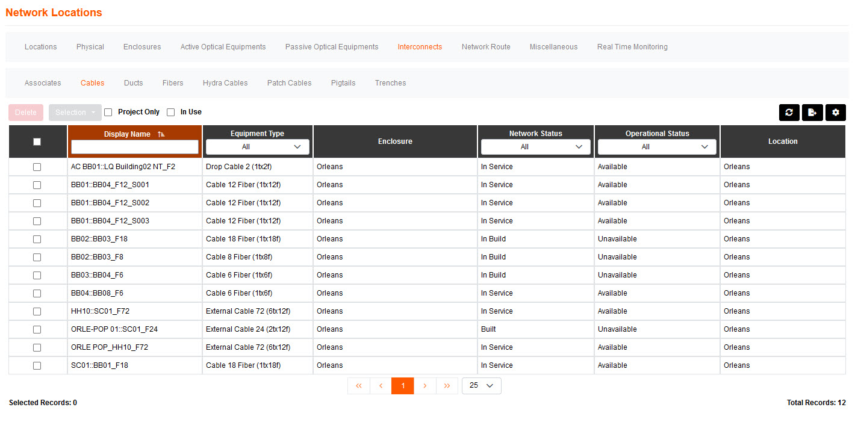Viewport: 855px width, 422px height.
Task: Click the cell ORLE-POP 01::SC01_F24
Action: [x=135, y=329]
